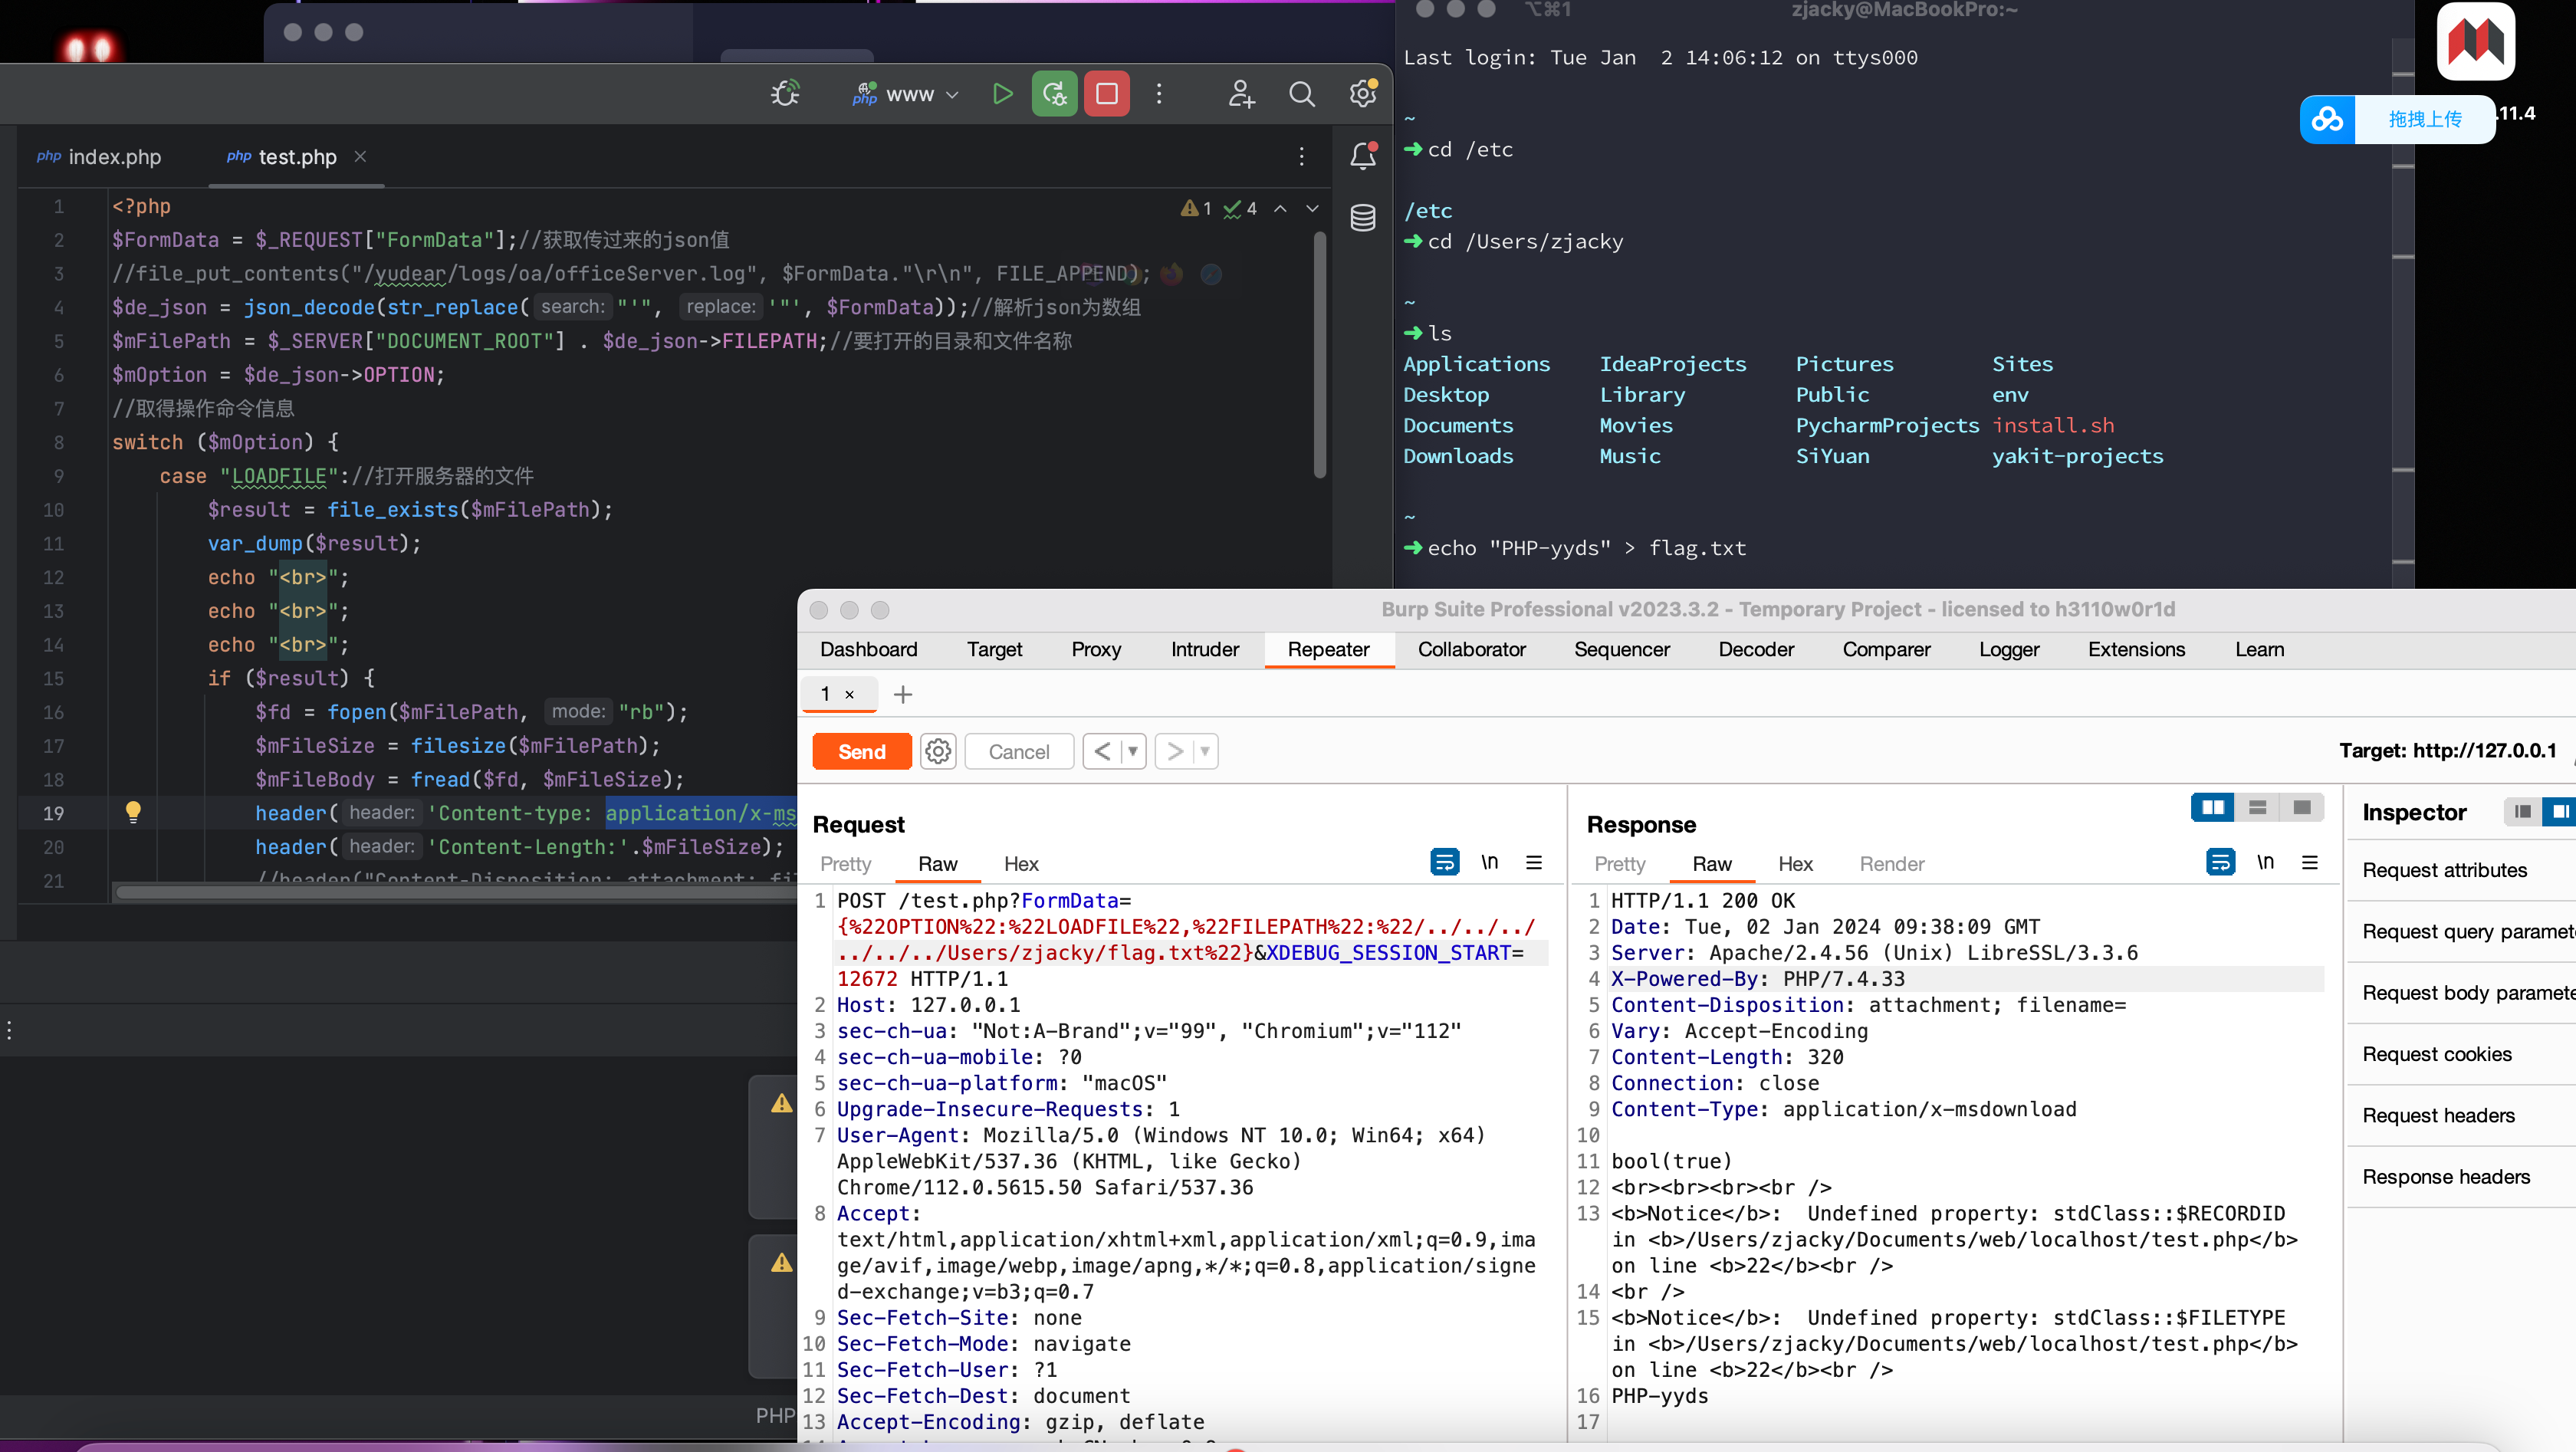
Task: Toggle word wrap icon in Response pane
Action: (x=2221, y=862)
